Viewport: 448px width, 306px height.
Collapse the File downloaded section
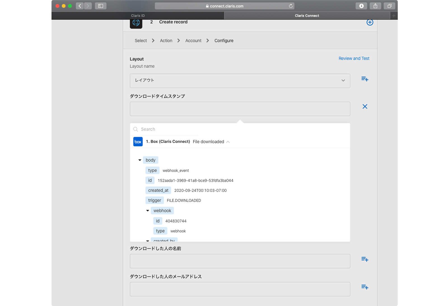point(228,142)
